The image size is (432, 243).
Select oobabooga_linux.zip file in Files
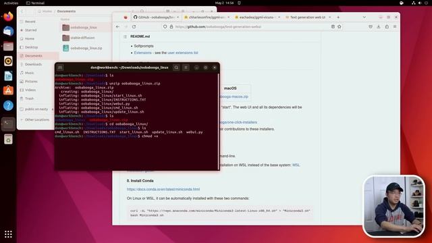point(86,48)
